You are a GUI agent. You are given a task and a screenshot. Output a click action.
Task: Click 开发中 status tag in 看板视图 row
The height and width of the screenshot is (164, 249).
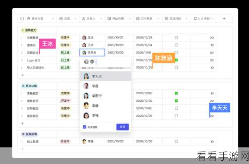pos(65,101)
